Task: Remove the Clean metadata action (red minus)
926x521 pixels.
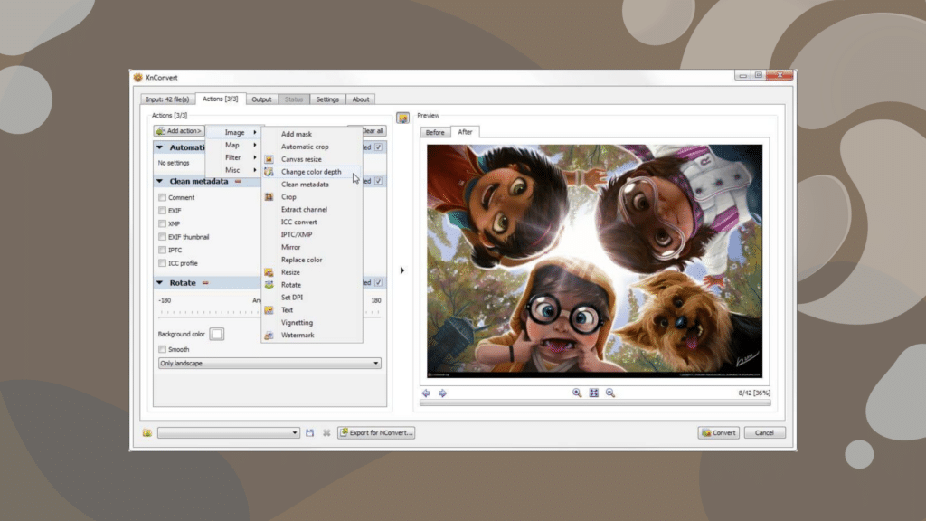Action: point(238,181)
